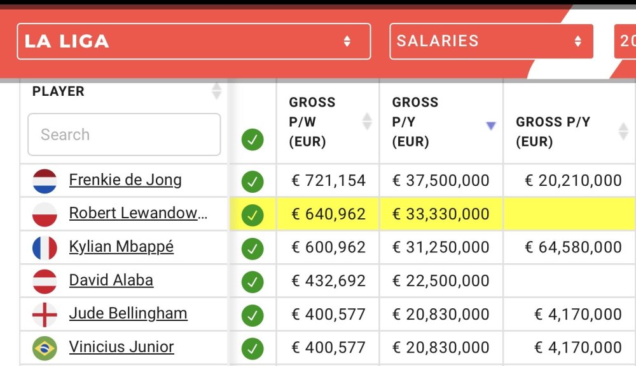Click the England flag beside Jude Bellingham
Viewport: 636px width, 366px height.
tap(45, 314)
